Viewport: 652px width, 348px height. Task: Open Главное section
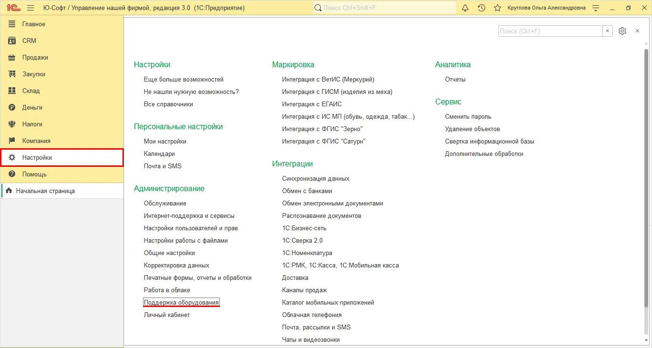coord(62,24)
